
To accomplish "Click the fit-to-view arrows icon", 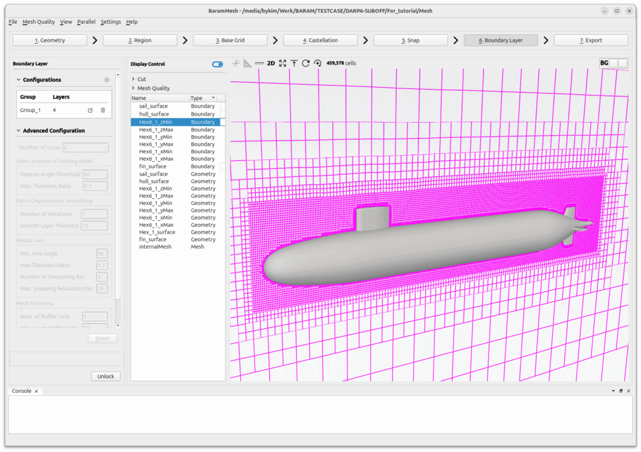I will (x=282, y=63).
